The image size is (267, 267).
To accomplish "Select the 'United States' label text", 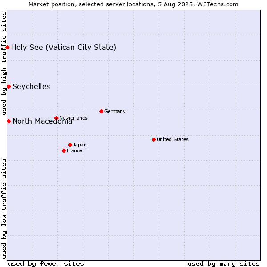I will (173, 139).
